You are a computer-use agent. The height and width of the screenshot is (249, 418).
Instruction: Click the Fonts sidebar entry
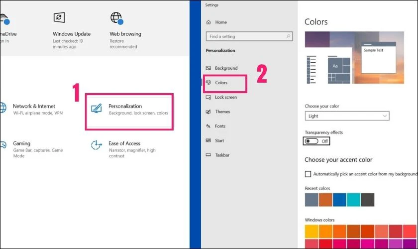[220, 126]
